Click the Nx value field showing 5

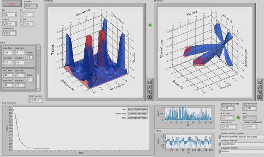(x=11, y=14)
